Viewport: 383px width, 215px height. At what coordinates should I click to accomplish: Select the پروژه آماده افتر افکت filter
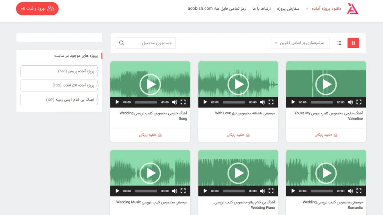(x=59, y=85)
